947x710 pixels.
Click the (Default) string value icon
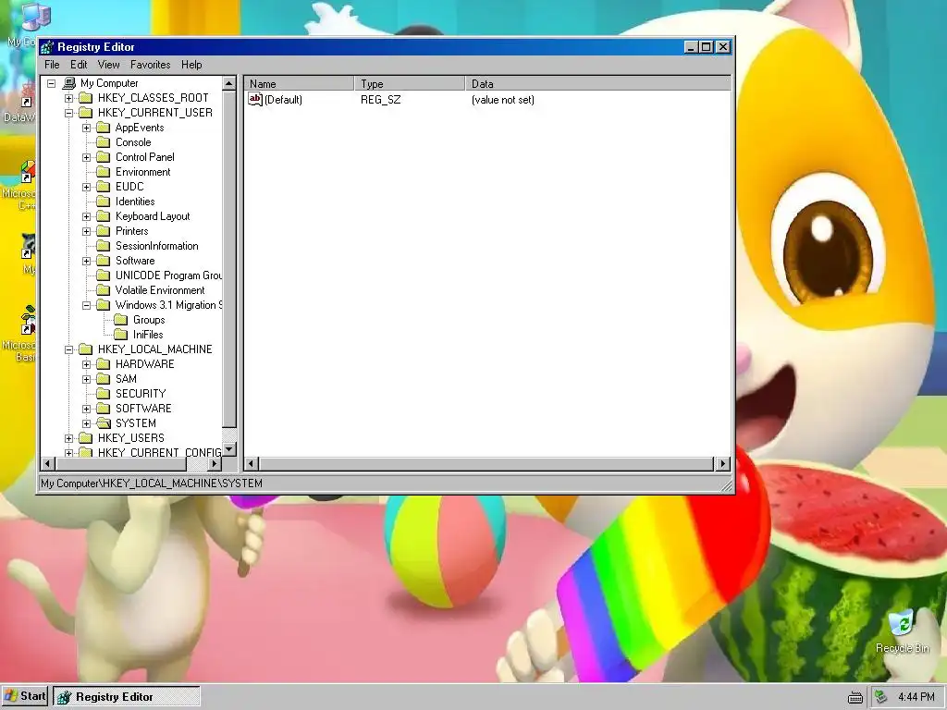click(255, 100)
